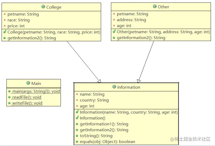The width and height of the screenshot is (215, 146).
Task: Click the green class icon beside College
Action: 43,7
